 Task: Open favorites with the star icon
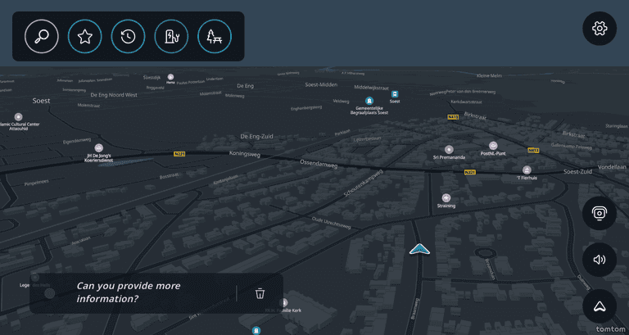click(85, 36)
